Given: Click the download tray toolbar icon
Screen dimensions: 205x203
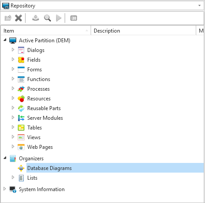Looking at the screenshot, I should pos(36,18).
